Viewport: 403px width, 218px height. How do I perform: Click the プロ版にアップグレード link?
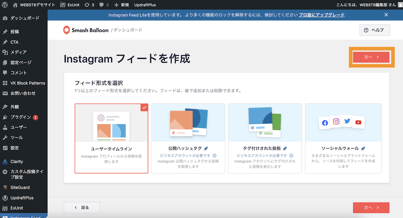pyautogui.click(x=322, y=15)
